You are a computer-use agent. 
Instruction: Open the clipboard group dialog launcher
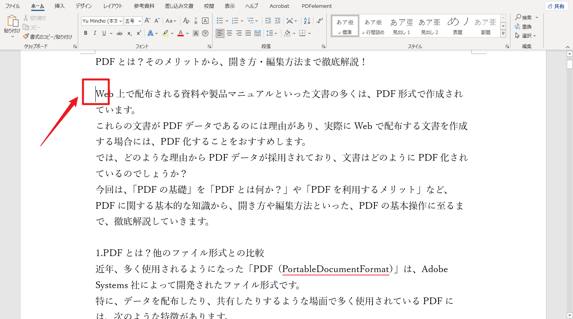[x=75, y=47]
